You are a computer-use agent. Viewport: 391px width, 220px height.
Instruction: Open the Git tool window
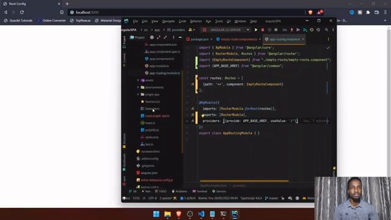pyautogui.click(x=133, y=191)
